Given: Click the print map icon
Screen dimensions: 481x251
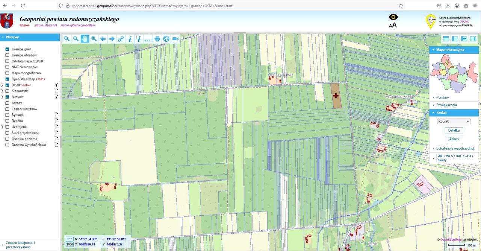Looking at the screenshot, I should 157,39.
